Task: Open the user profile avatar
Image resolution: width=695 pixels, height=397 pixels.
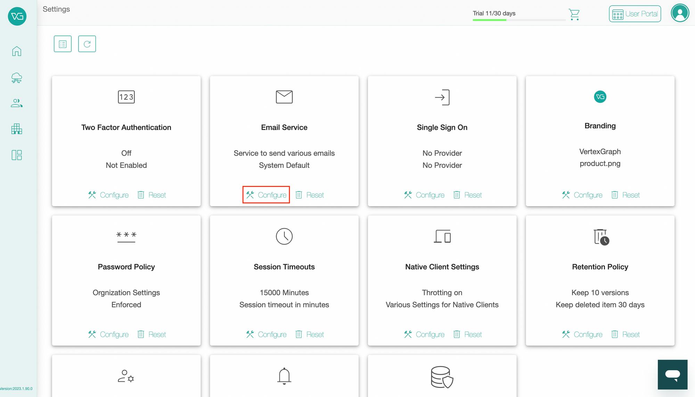Action: click(x=680, y=13)
